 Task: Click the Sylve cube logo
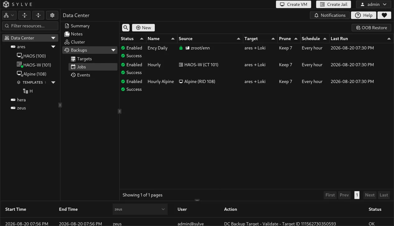point(6,4)
